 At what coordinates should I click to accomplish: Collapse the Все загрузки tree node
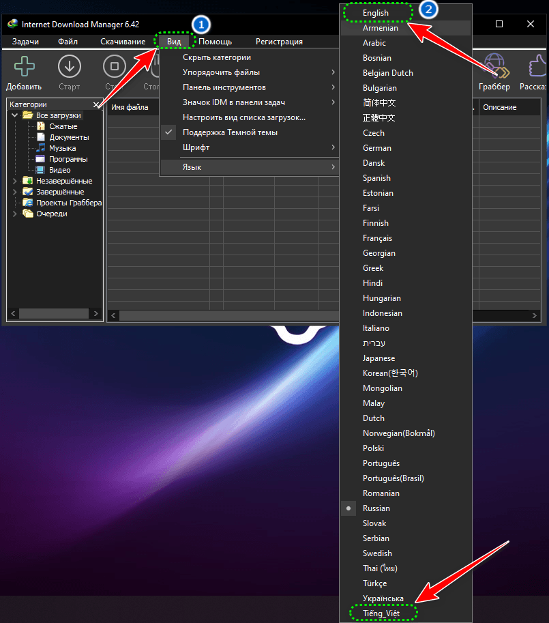[x=15, y=115]
